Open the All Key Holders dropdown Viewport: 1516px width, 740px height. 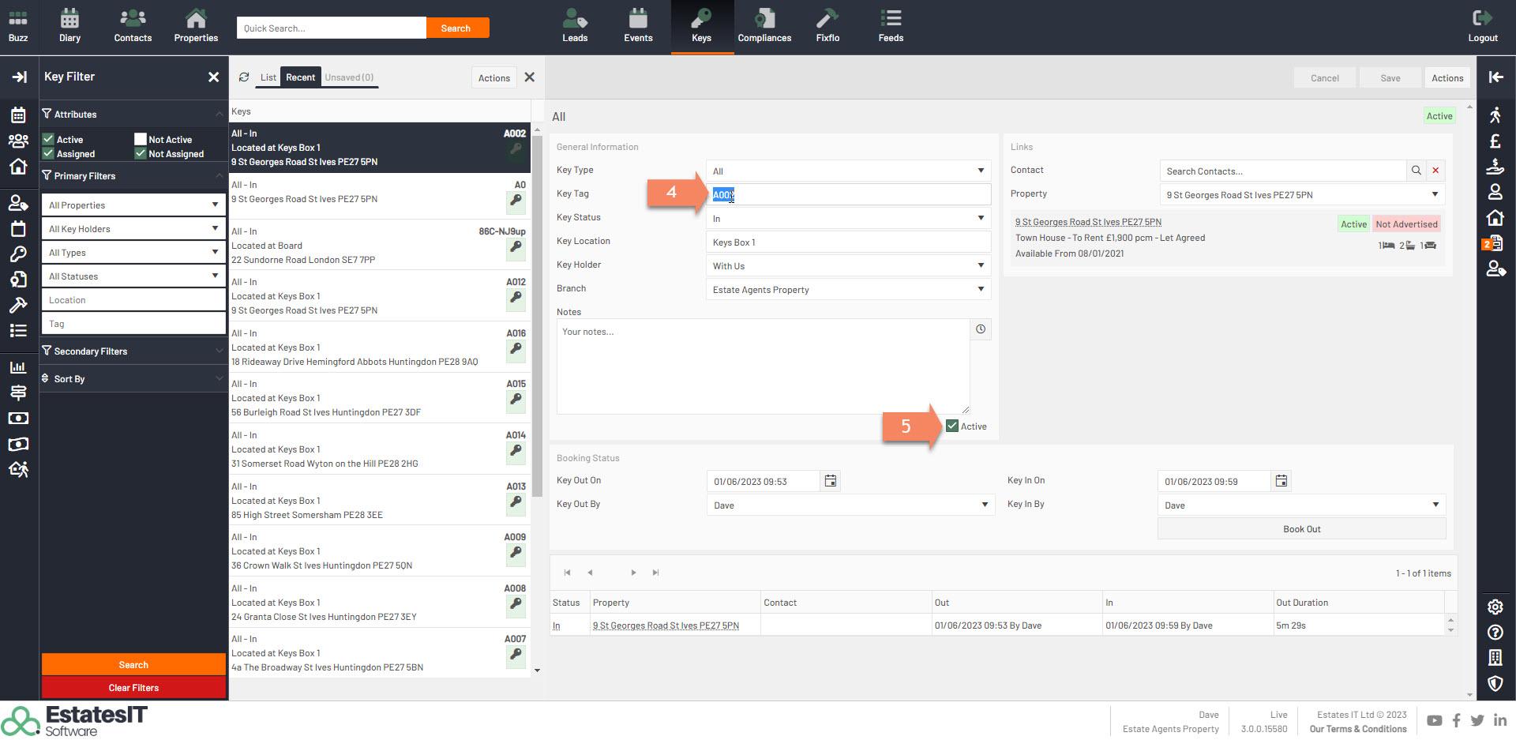[x=133, y=229]
